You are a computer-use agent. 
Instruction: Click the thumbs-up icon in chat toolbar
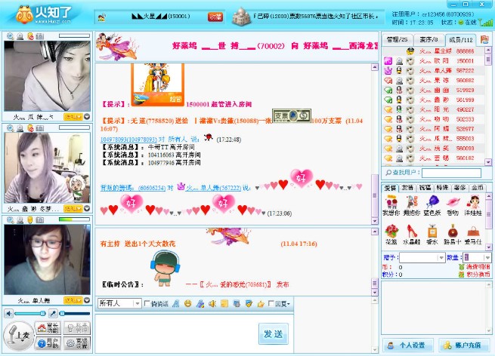point(261,304)
